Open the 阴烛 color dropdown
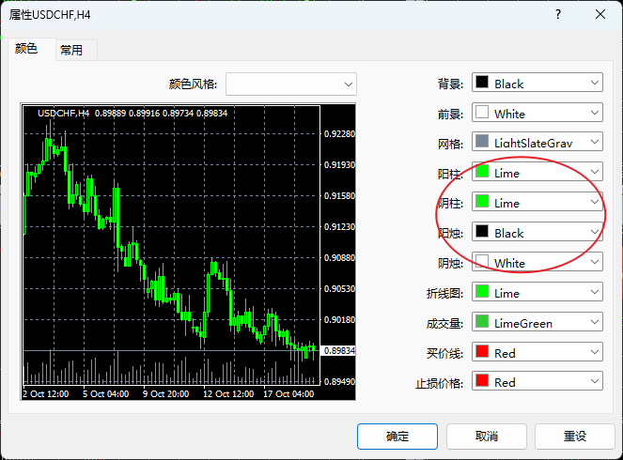This screenshot has width=623, height=460. (x=537, y=262)
